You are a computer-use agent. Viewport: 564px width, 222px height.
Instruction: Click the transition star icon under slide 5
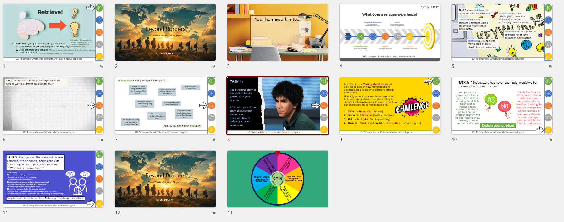550,66
